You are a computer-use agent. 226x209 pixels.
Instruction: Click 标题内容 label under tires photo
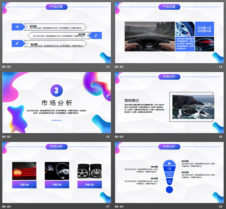89,184
